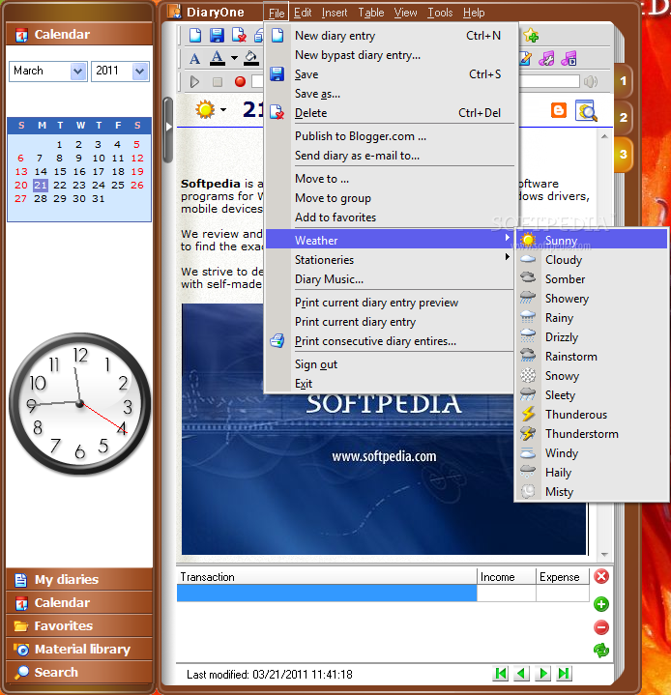Open the year dropdown showing 2011

pos(139,71)
